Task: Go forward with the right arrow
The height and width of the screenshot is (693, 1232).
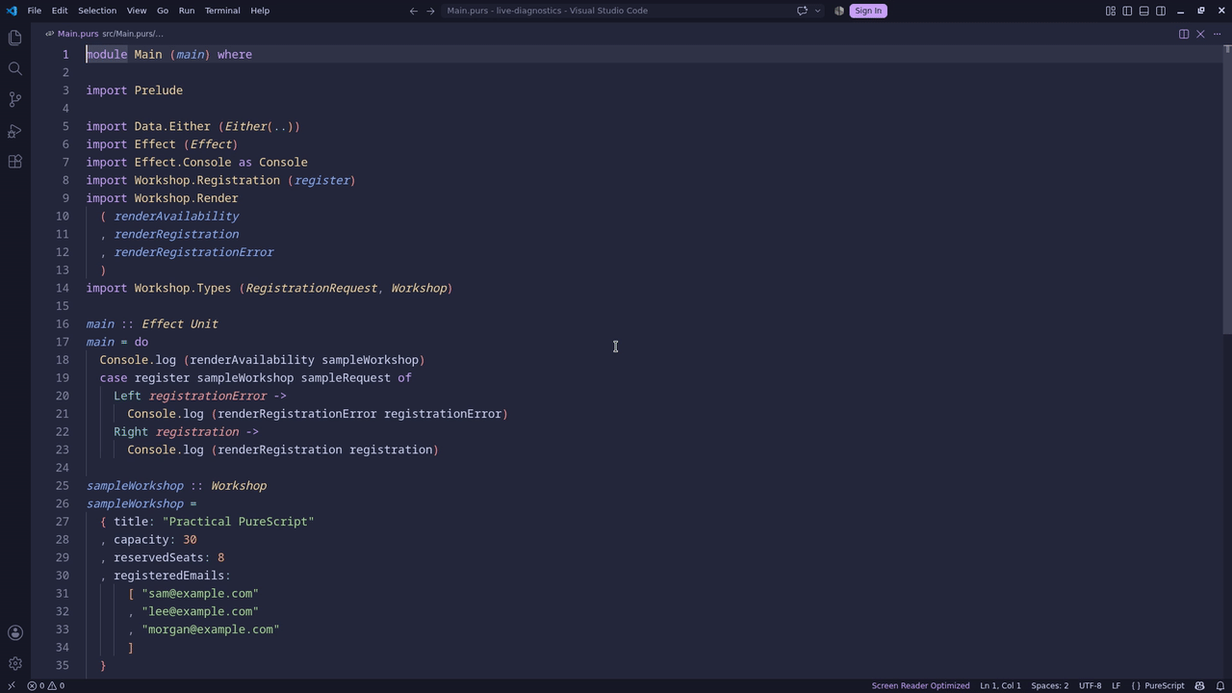Action: (x=430, y=11)
